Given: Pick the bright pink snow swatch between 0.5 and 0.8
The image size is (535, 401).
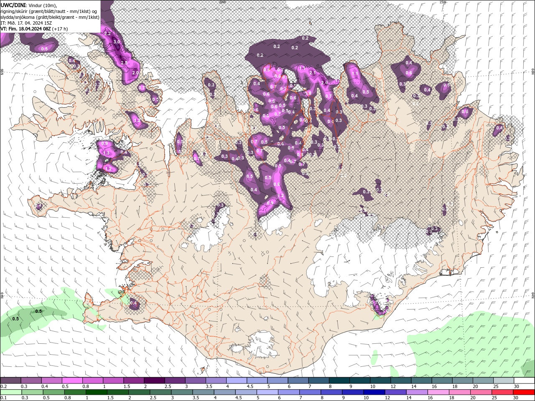Looking at the screenshot, I should point(72,381).
